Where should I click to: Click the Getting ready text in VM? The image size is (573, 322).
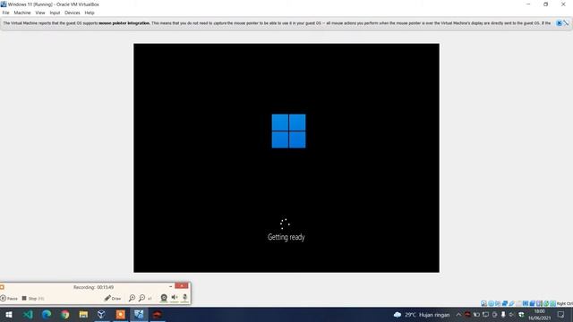(x=286, y=237)
